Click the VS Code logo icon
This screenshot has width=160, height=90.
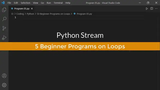3,3
